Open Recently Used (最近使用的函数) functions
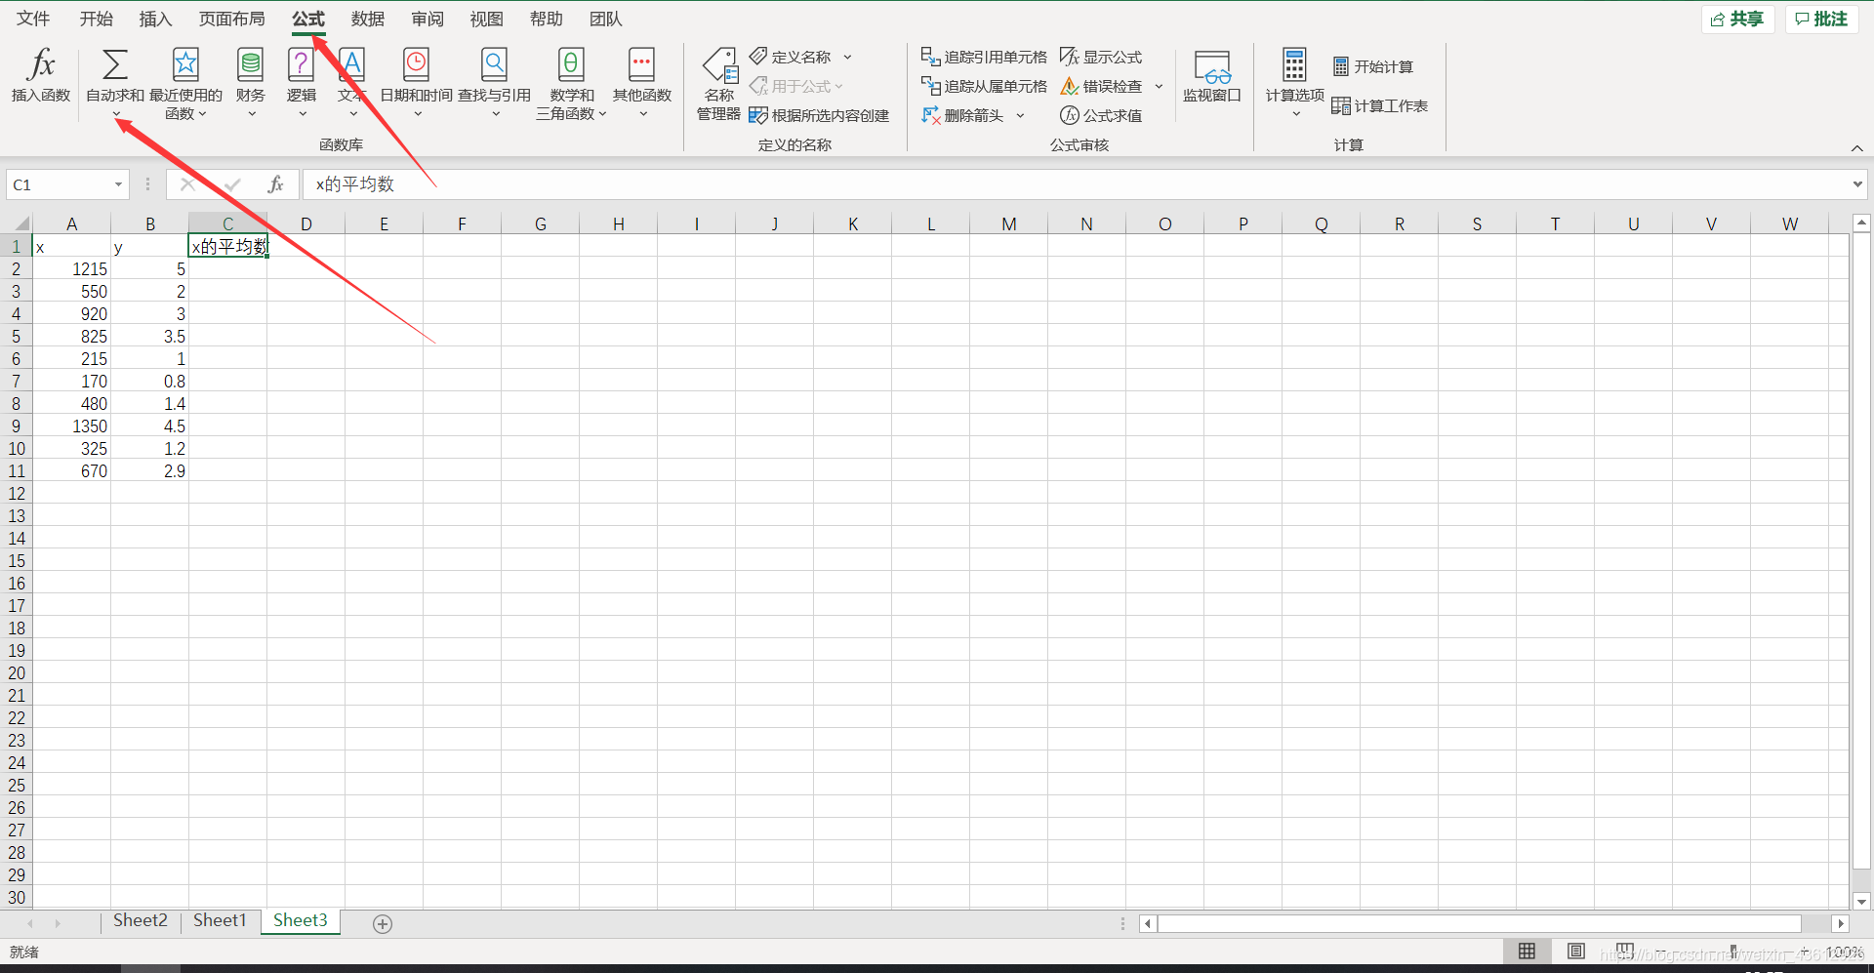 (185, 84)
